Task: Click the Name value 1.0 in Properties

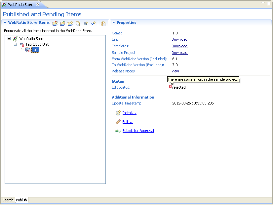Action: click(175, 33)
